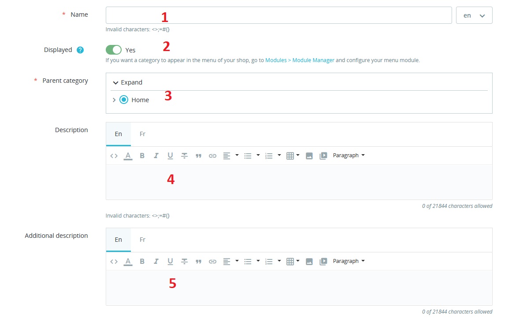Image resolution: width=512 pixels, height=318 pixels.
Task: Expand the Home category node arrow
Action: (114, 100)
